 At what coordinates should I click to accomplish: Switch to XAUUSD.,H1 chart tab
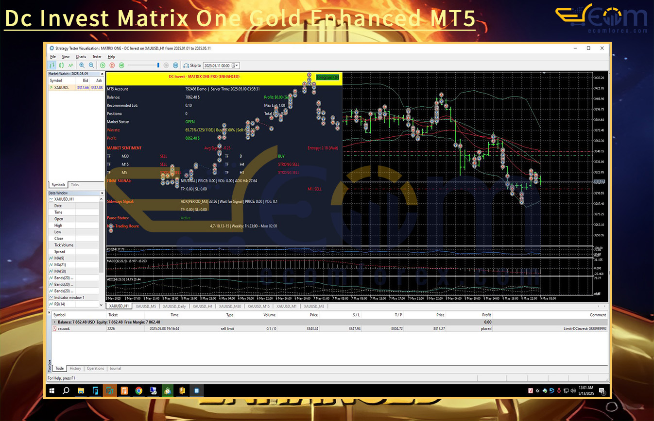click(119, 306)
